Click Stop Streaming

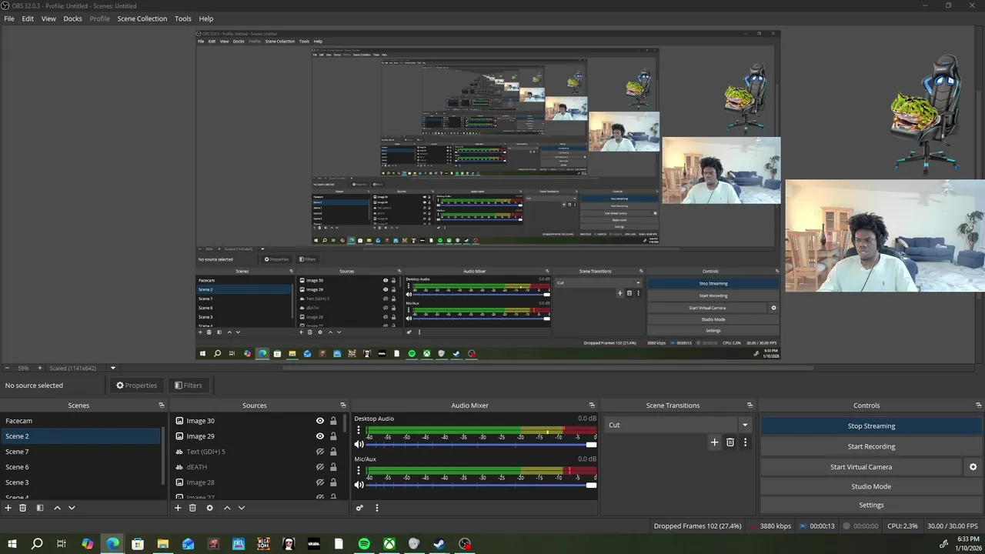(x=871, y=426)
